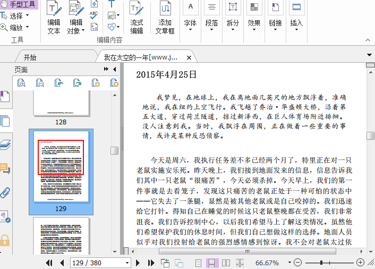This screenshot has height=269, width=375.
Task: Select the add text T tool
Action: (x=112, y=4)
